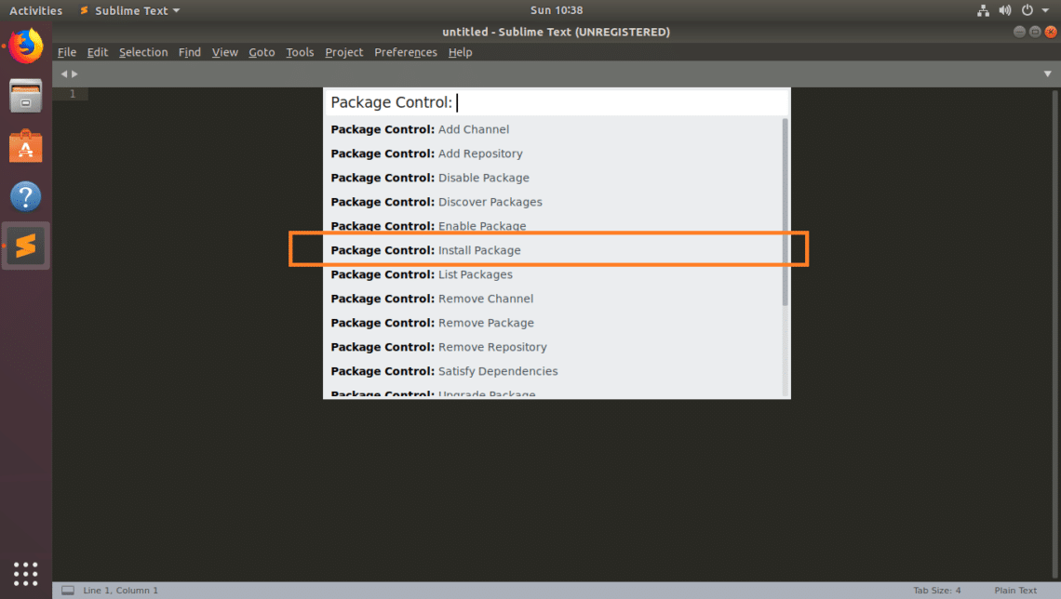Select Package Control: Add Channel
Image resolution: width=1061 pixels, height=599 pixels.
(x=553, y=129)
